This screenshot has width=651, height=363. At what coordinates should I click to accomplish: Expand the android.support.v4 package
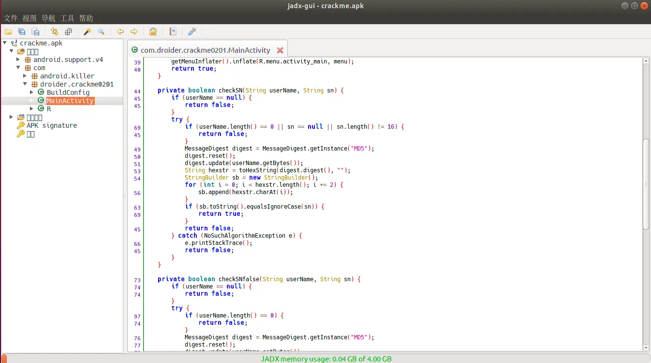[18, 60]
